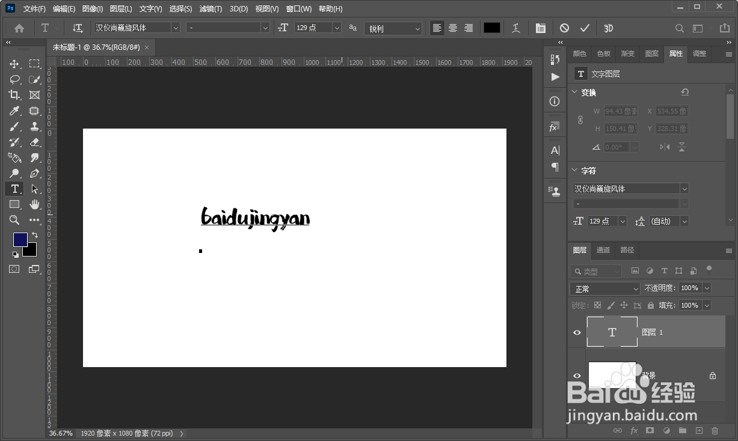The width and height of the screenshot is (738, 441).
Task: Cancel current text edits
Action: pyautogui.click(x=564, y=28)
